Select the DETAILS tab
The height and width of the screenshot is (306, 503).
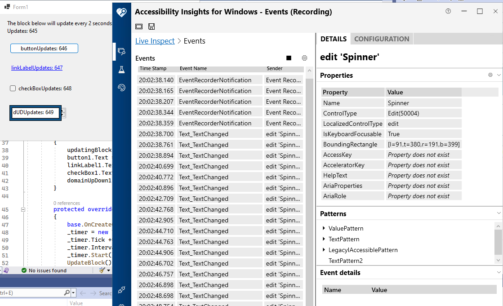[x=333, y=39]
